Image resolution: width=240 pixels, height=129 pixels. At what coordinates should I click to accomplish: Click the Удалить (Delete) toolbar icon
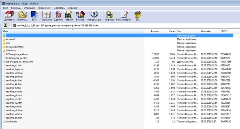(x=58, y=15)
